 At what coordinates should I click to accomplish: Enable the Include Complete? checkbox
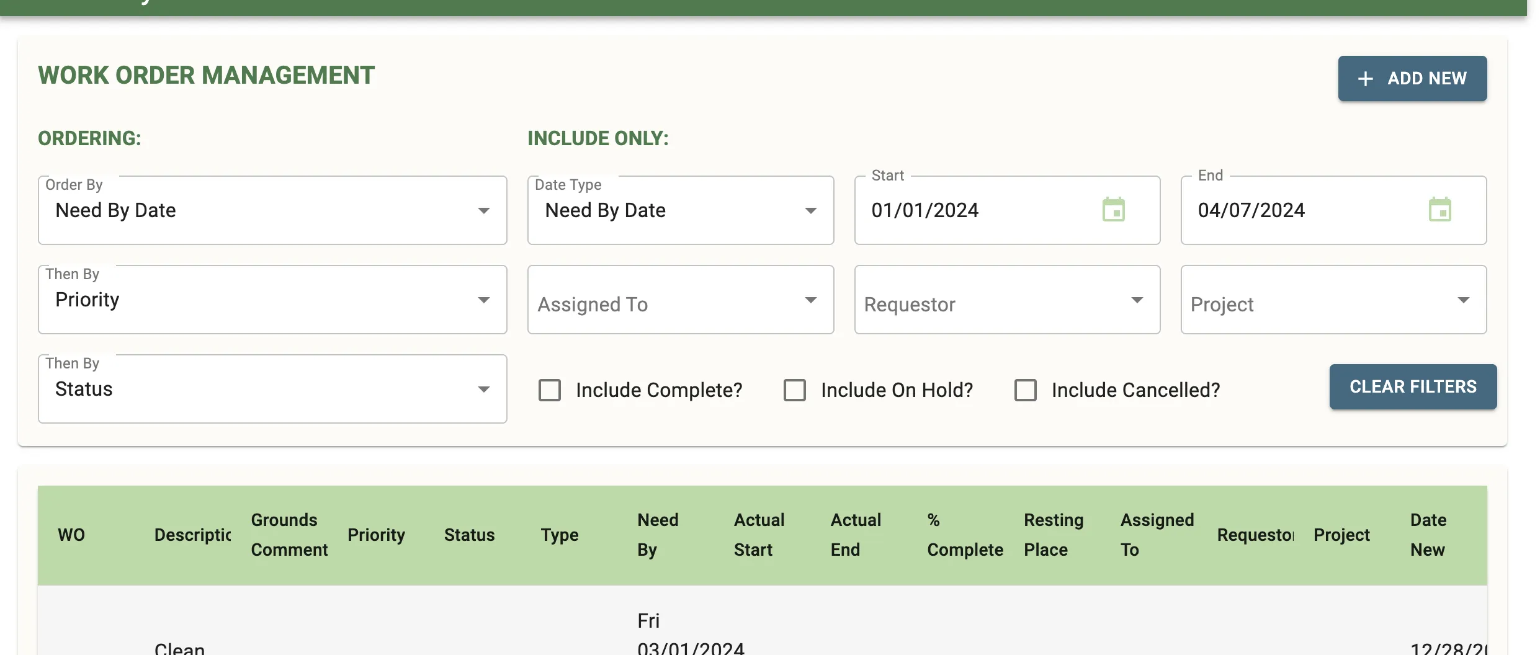coord(548,390)
